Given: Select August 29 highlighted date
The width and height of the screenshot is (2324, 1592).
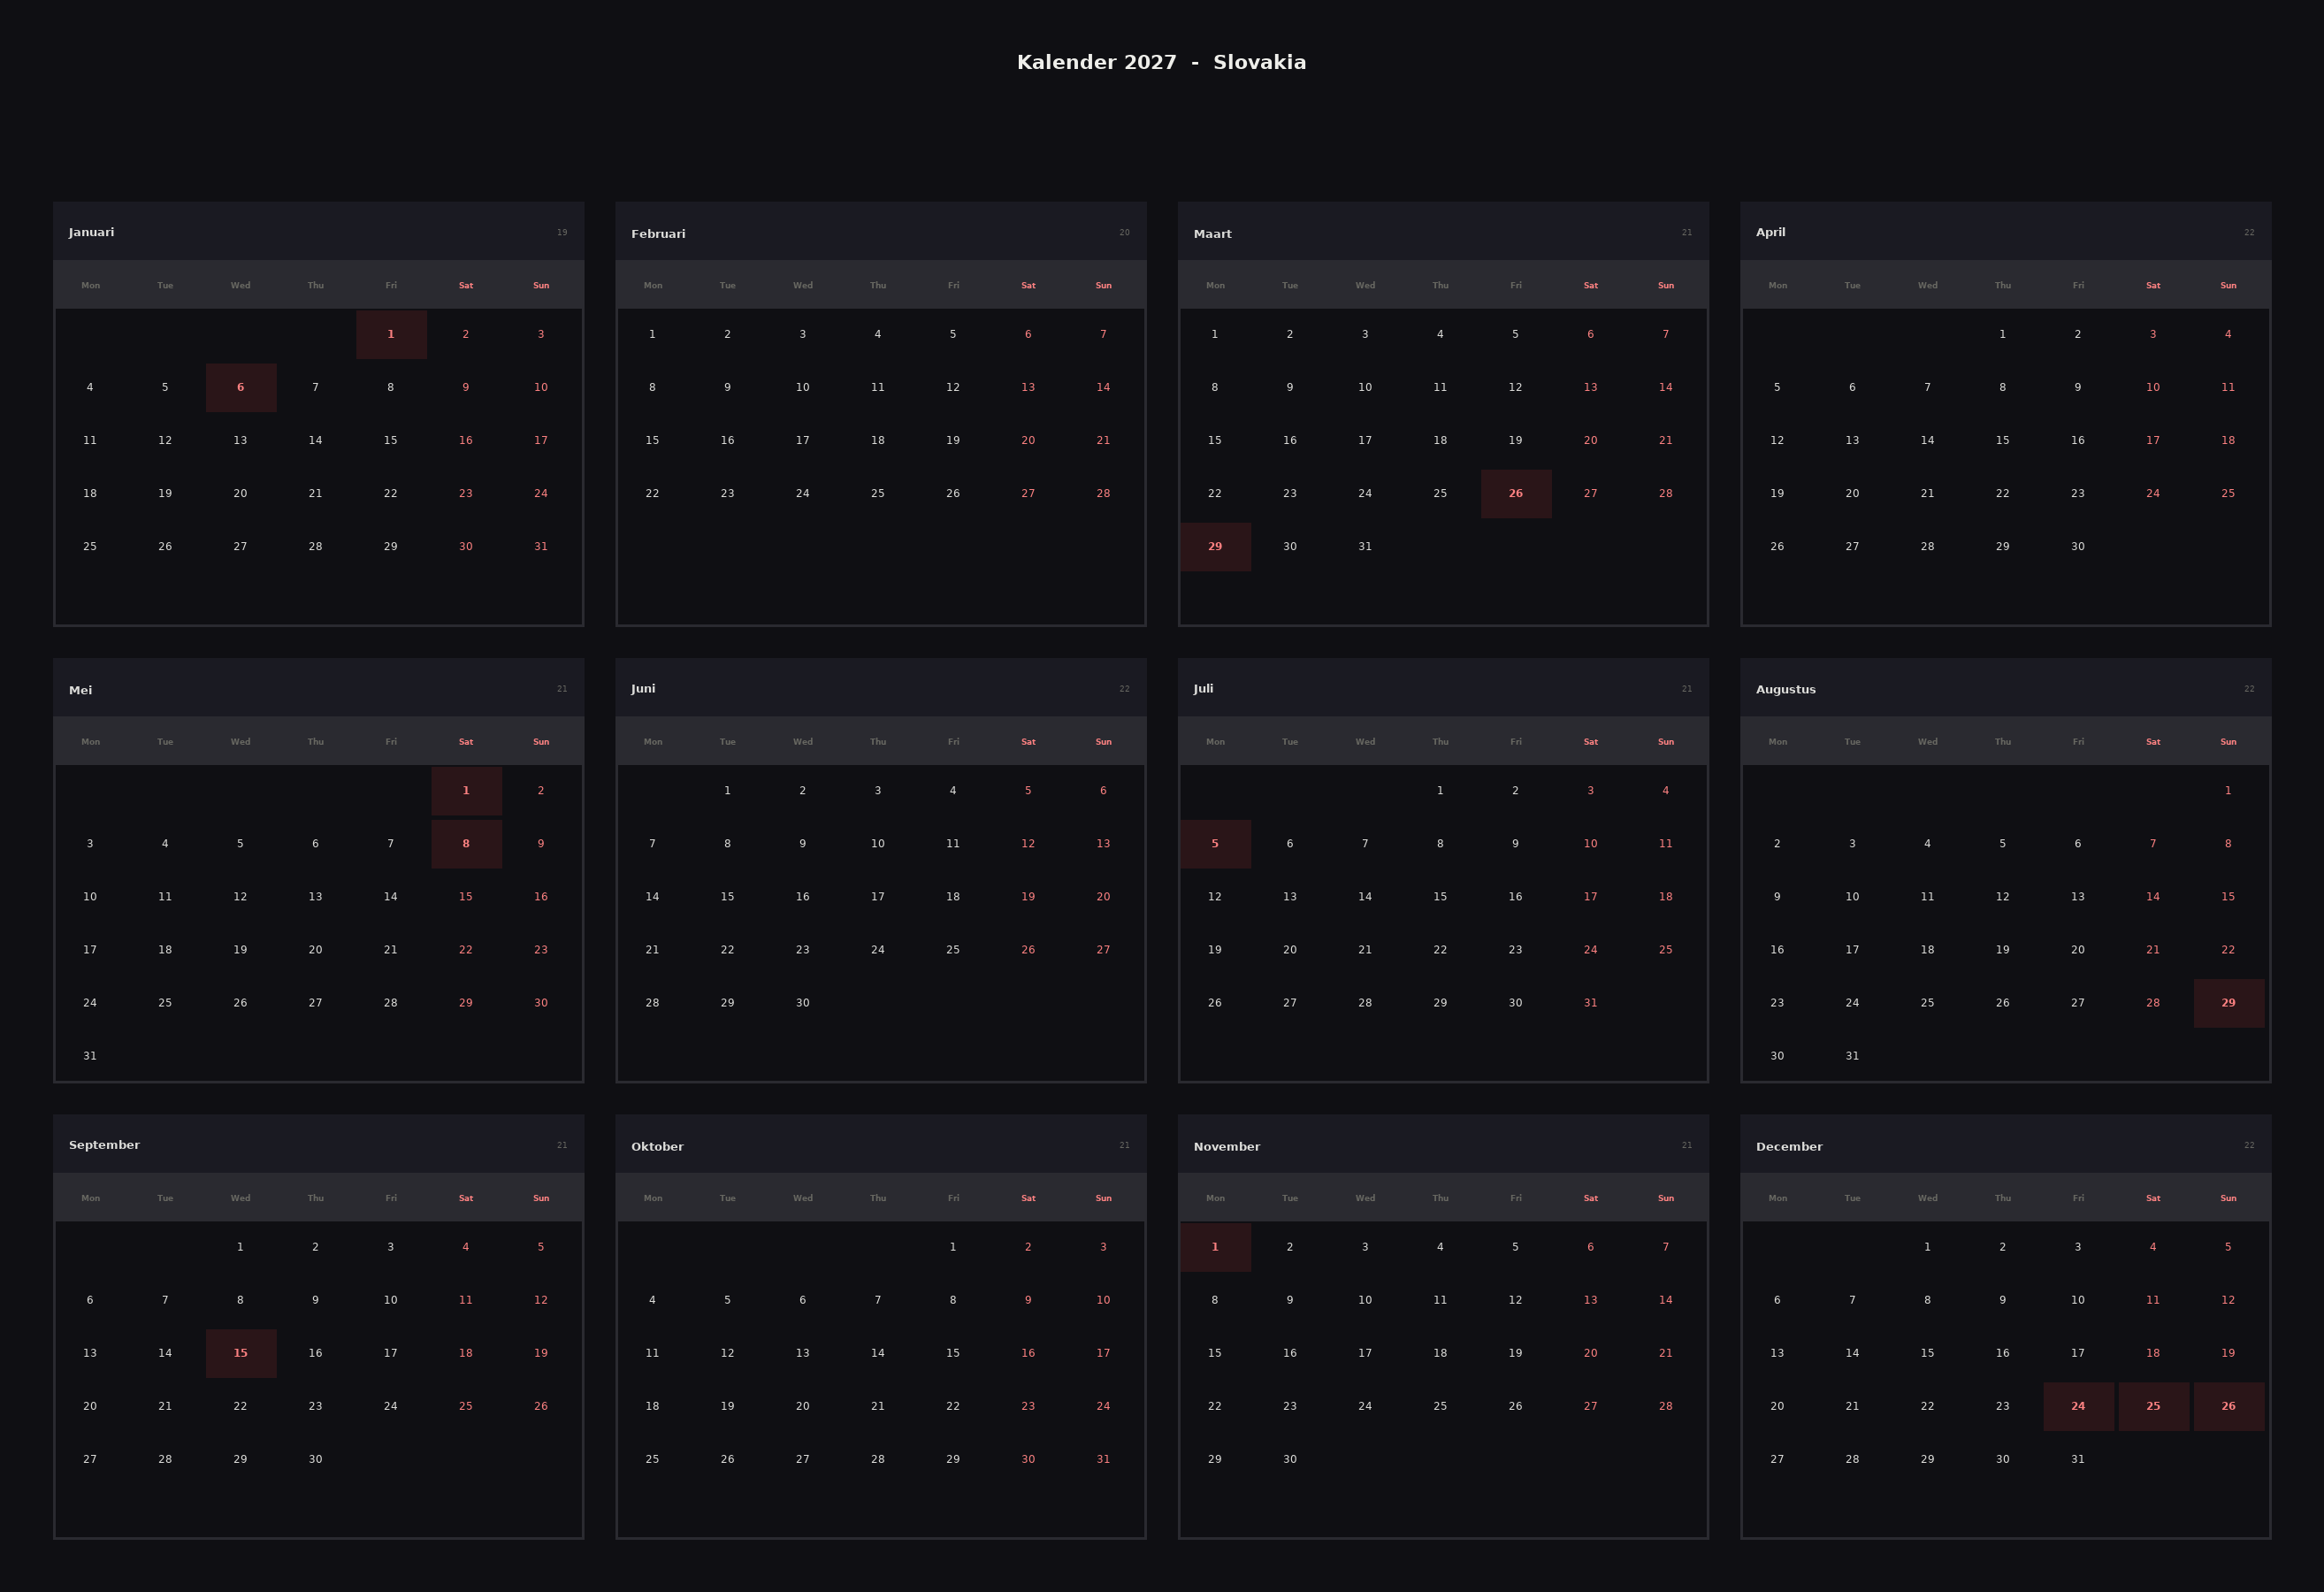Looking at the screenshot, I should point(2228,1002).
